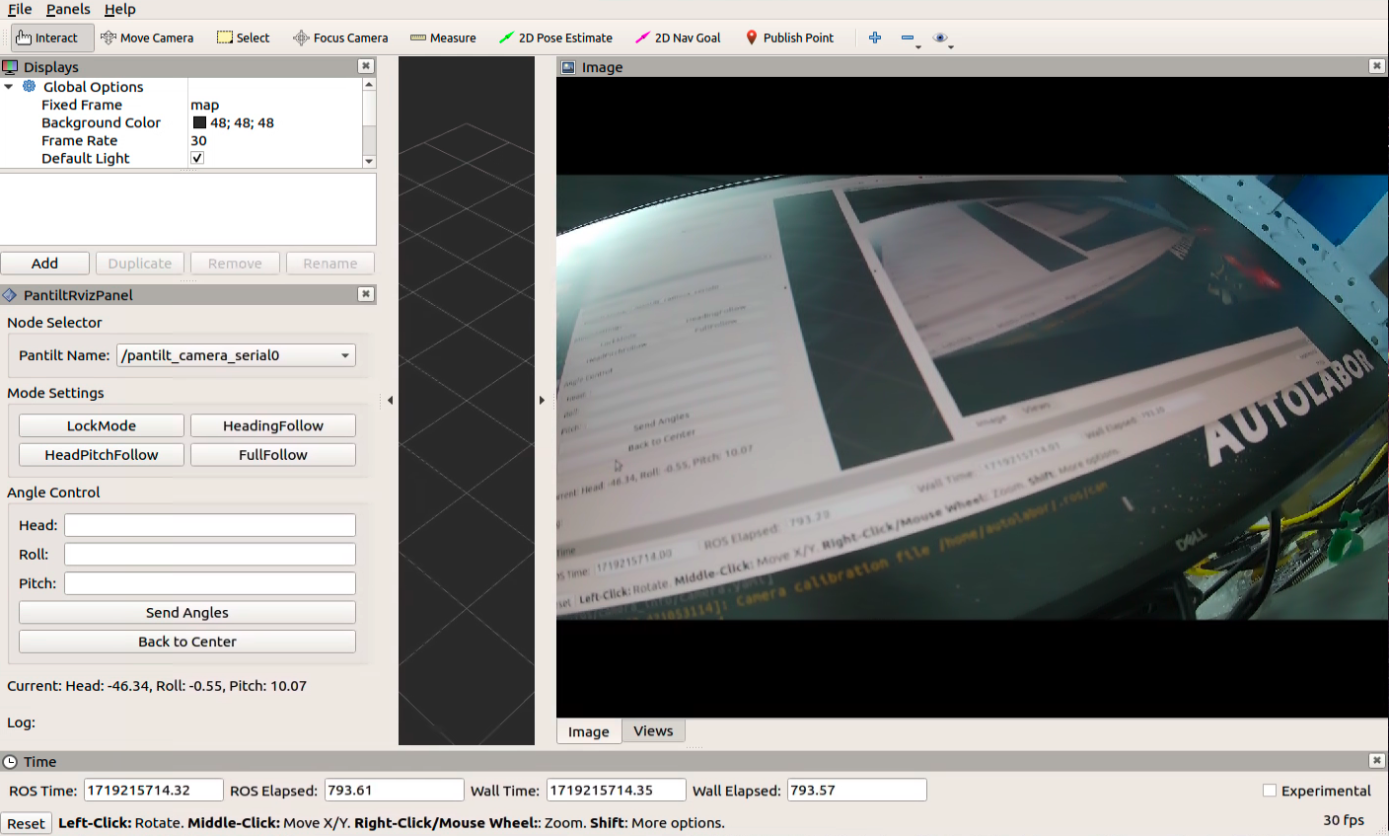Image resolution: width=1389 pixels, height=836 pixels.
Task: Click the Background Color swatch
Action: point(199,122)
